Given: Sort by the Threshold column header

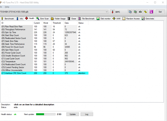Looking at the screenshot, I should (58, 23).
